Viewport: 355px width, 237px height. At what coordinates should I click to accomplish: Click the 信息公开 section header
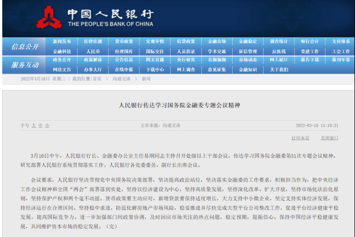(x=25, y=46)
